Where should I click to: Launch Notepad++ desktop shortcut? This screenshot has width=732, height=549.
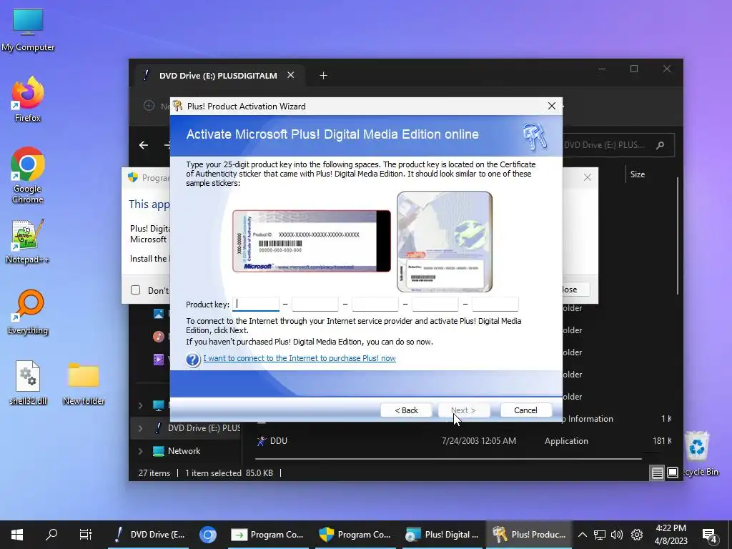(x=28, y=242)
